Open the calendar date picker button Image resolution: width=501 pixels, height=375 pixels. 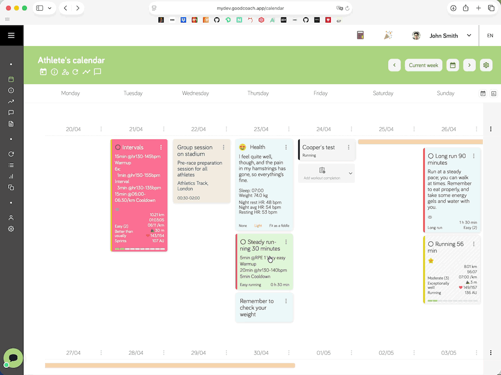pyautogui.click(x=453, y=65)
